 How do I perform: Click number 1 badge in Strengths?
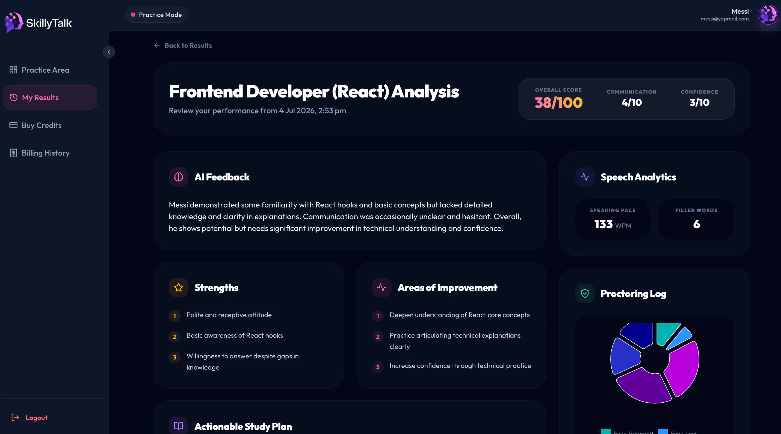click(x=175, y=316)
